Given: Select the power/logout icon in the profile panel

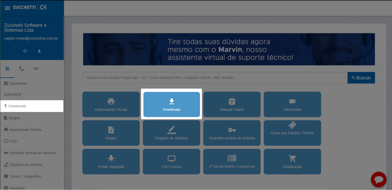Looking at the screenshot, I should point(25,51).
